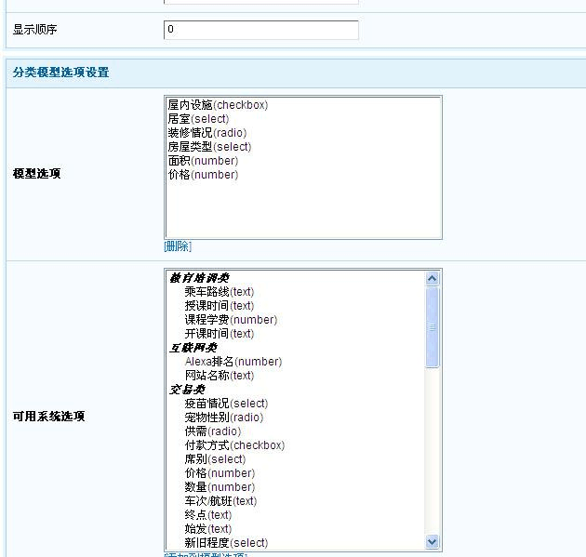586x557 pixels.
Task: Select Alexa排名(number) option
Action: (233, 362)
